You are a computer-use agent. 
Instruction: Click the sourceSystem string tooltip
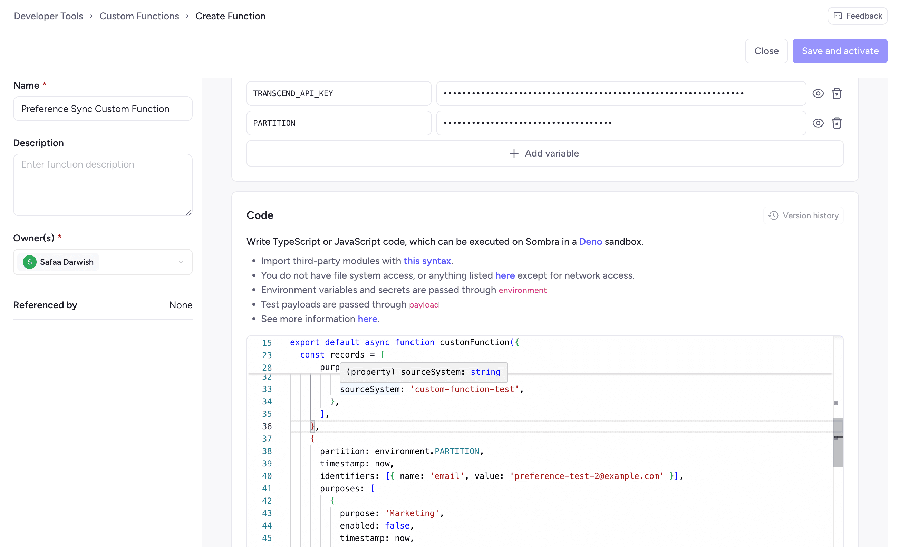point(424,372)
